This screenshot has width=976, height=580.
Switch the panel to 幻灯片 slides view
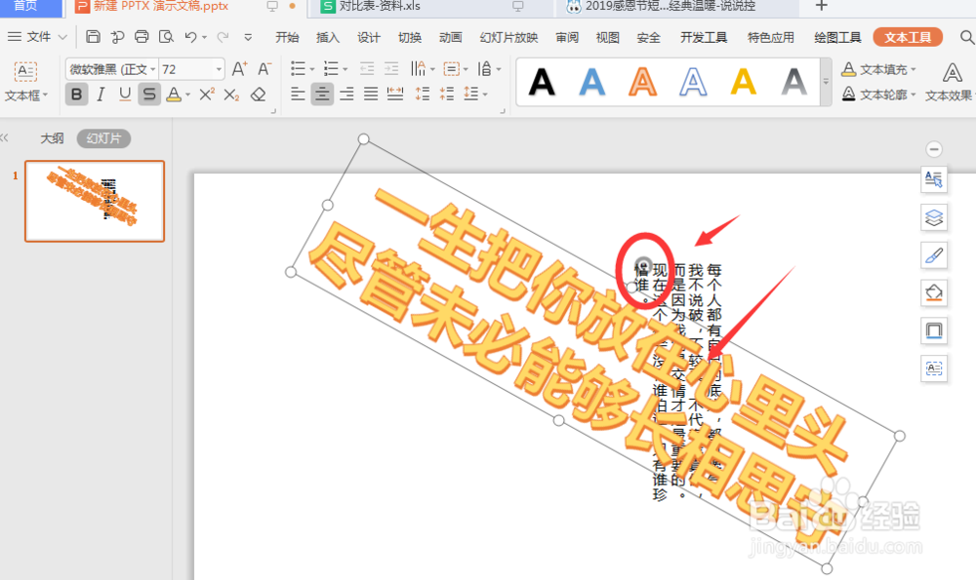[104, 138]
